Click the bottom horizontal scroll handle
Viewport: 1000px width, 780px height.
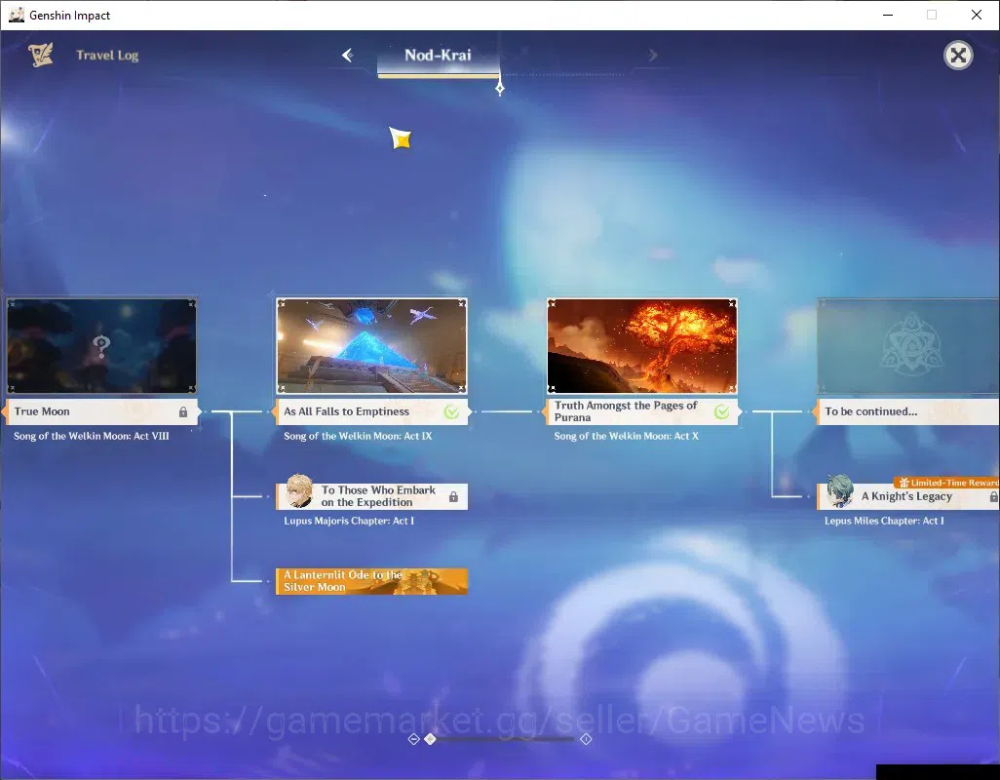(x=431, y=738)
